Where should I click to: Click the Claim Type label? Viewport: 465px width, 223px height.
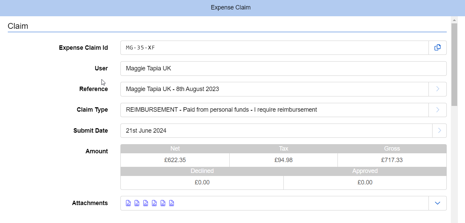(92, 110)
